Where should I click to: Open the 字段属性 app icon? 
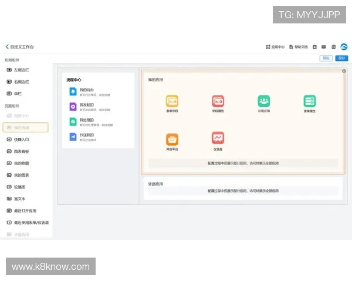(x=218, y=101)
